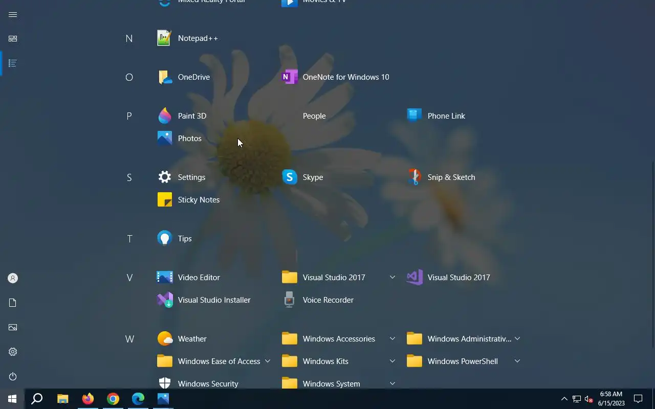The image size is (655, 409).
Task: Open the Tips lightbulb icon
Action: (x=164, y=239)
